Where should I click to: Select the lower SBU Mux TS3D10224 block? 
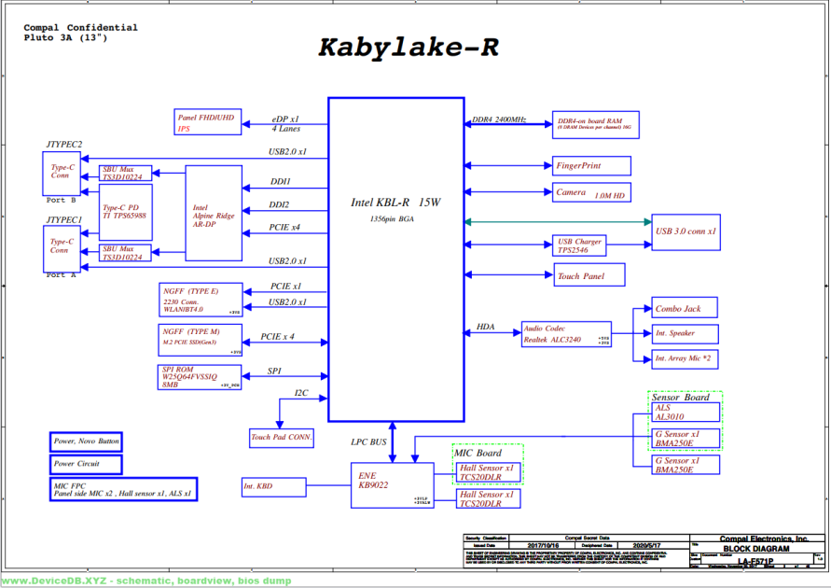pyautogui.click(x=125, y=253)
